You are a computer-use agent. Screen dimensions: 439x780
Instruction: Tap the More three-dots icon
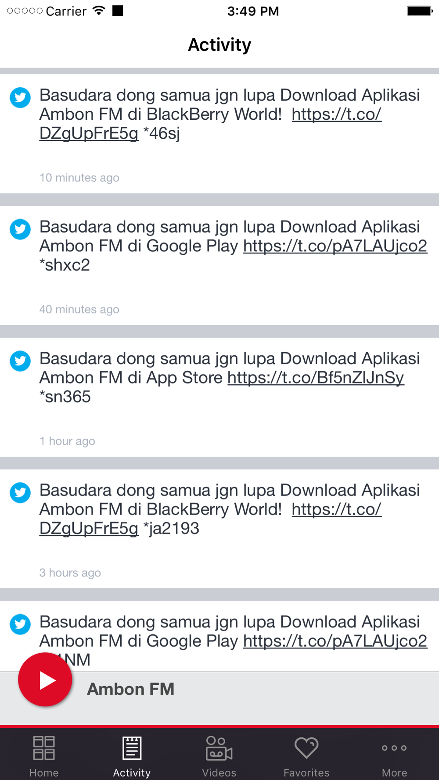(x=394, y=748)
